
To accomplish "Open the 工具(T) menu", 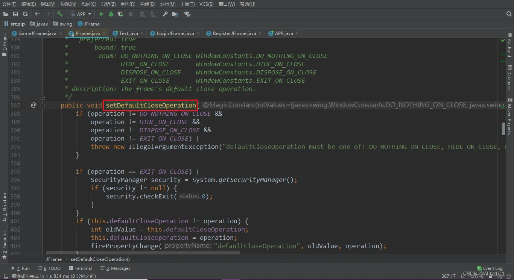I will tap(187, 4).
